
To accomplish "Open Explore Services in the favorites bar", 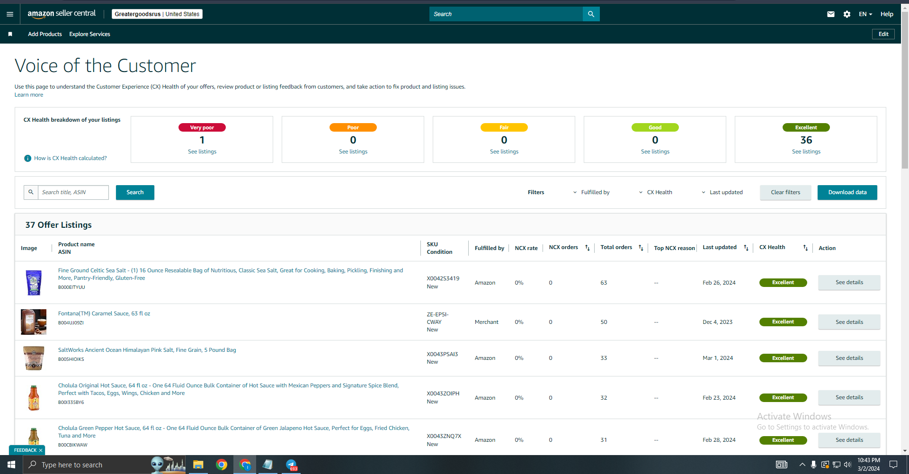I will [89, 34].
